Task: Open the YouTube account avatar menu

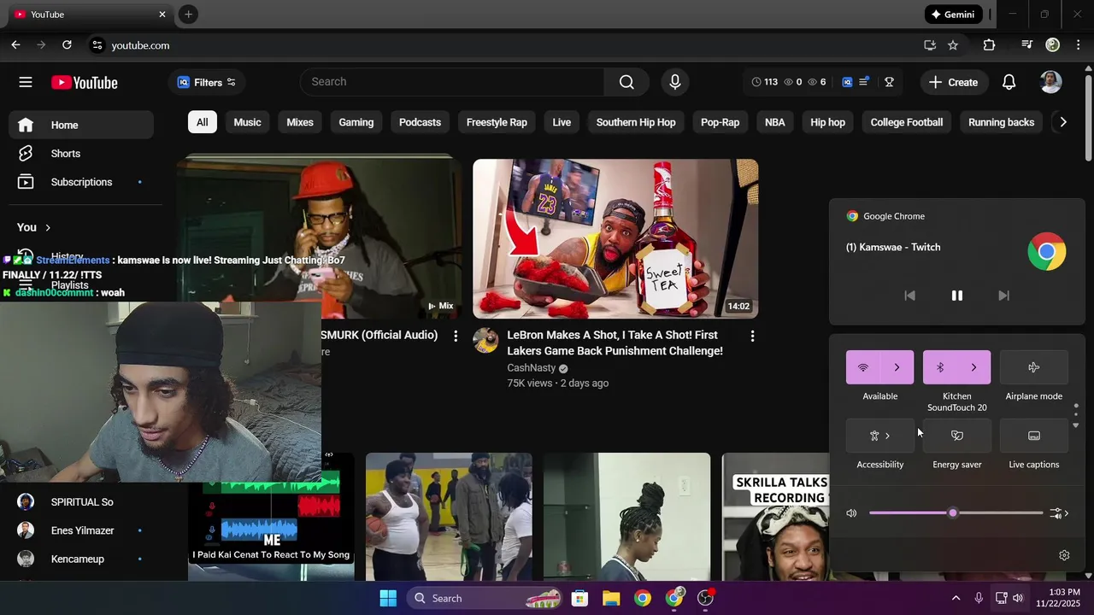Action: coord(1050,82)
